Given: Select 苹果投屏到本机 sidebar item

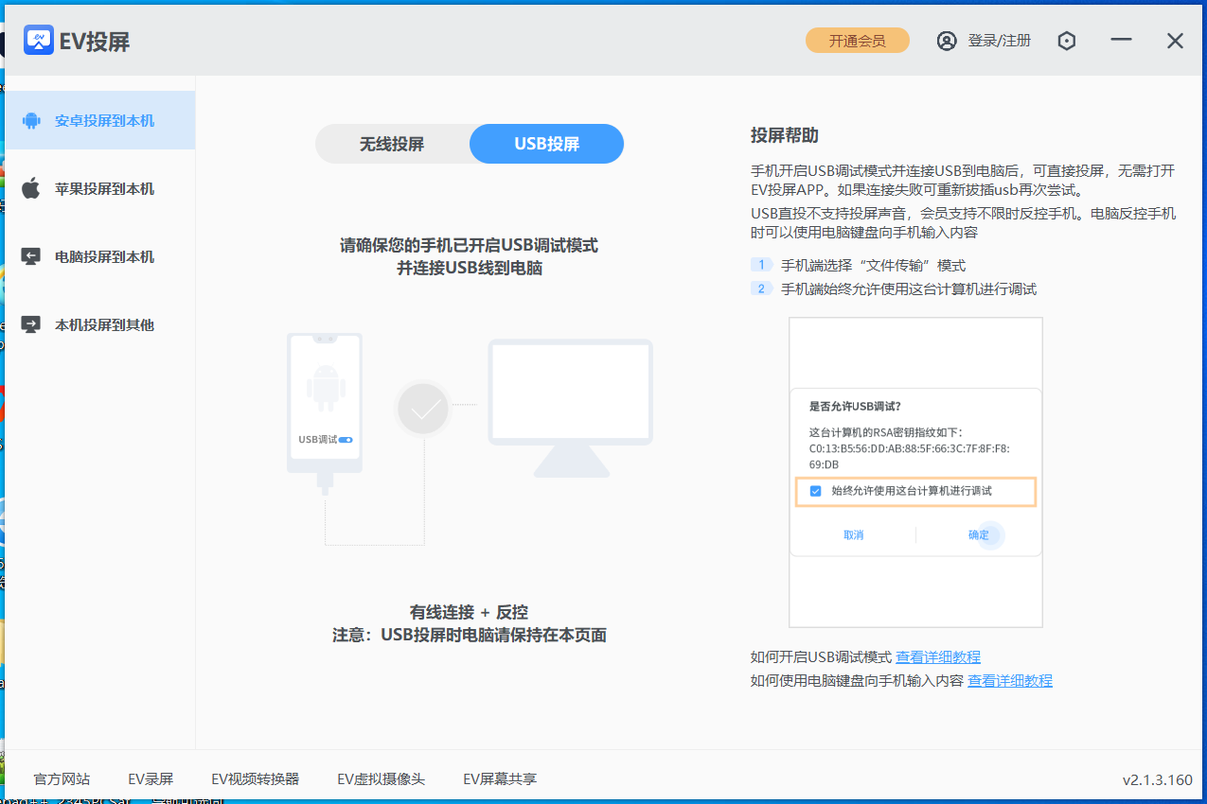Looking at the screenshot, I should (98, 189).
